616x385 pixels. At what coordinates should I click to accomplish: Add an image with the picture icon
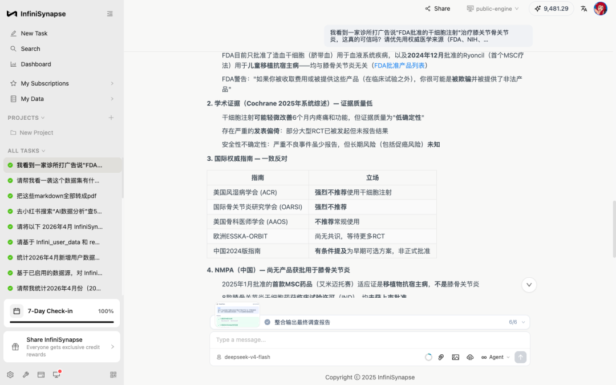click(x=455, y=357)
